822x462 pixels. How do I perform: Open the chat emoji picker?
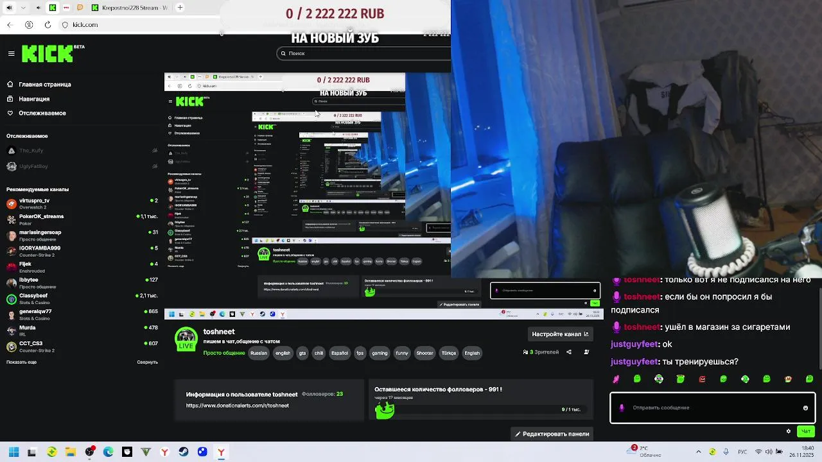pos(805,407)
